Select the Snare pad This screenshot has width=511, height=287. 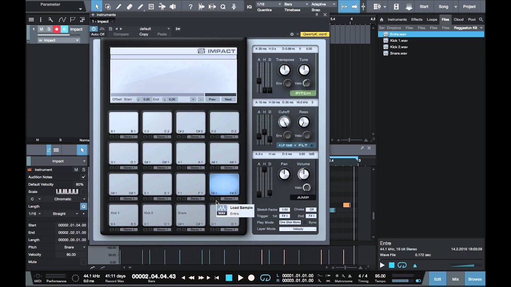coord(191,215)
